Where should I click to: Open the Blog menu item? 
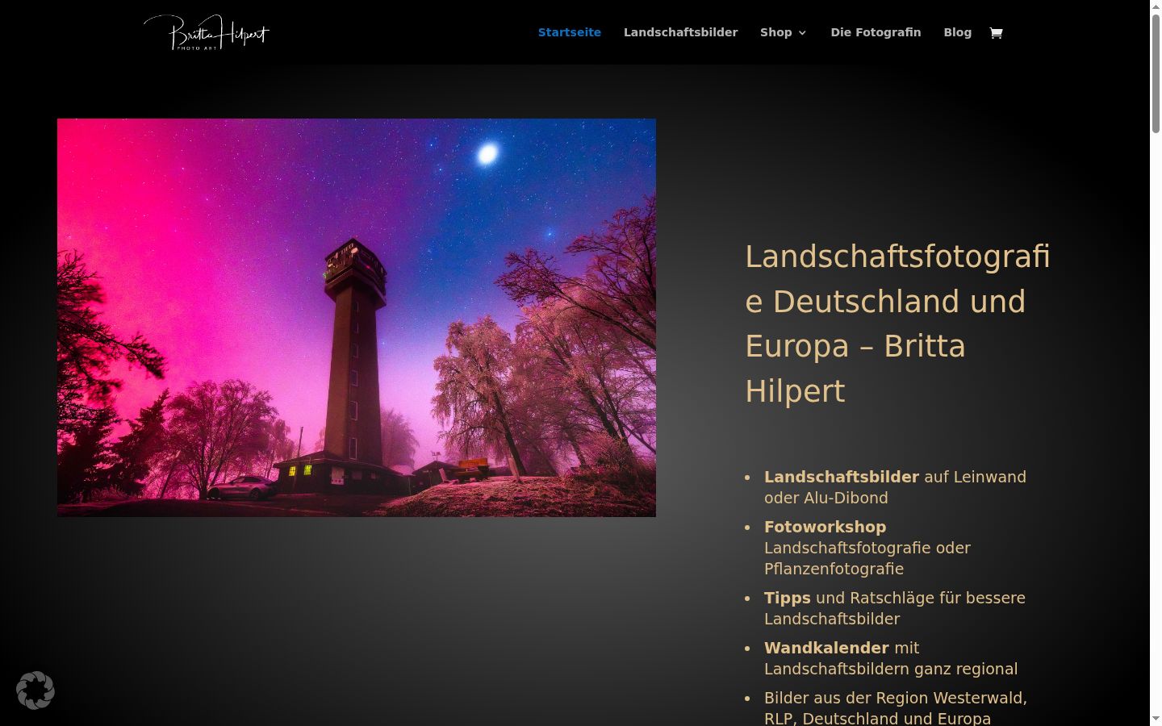click(x=958, y=32)
